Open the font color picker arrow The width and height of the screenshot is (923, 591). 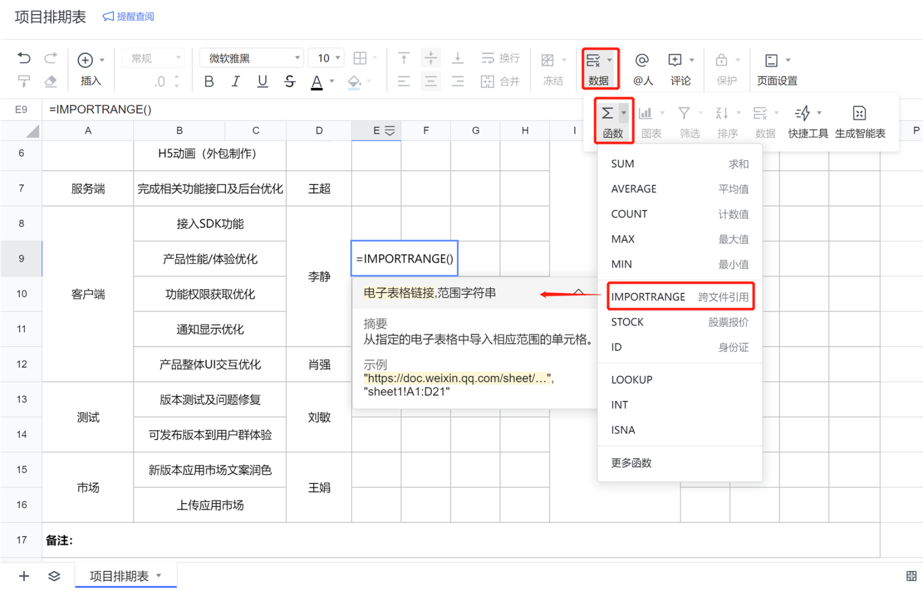click(x=332, y=82)
